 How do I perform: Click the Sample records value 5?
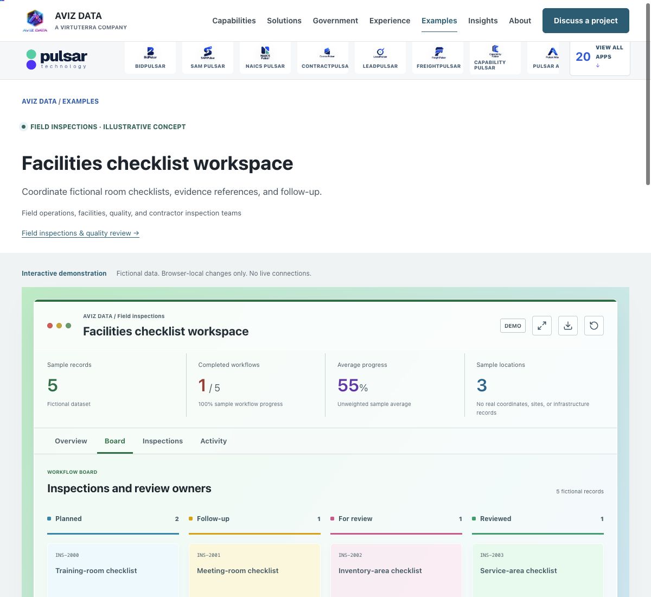(x=53, y=385)
